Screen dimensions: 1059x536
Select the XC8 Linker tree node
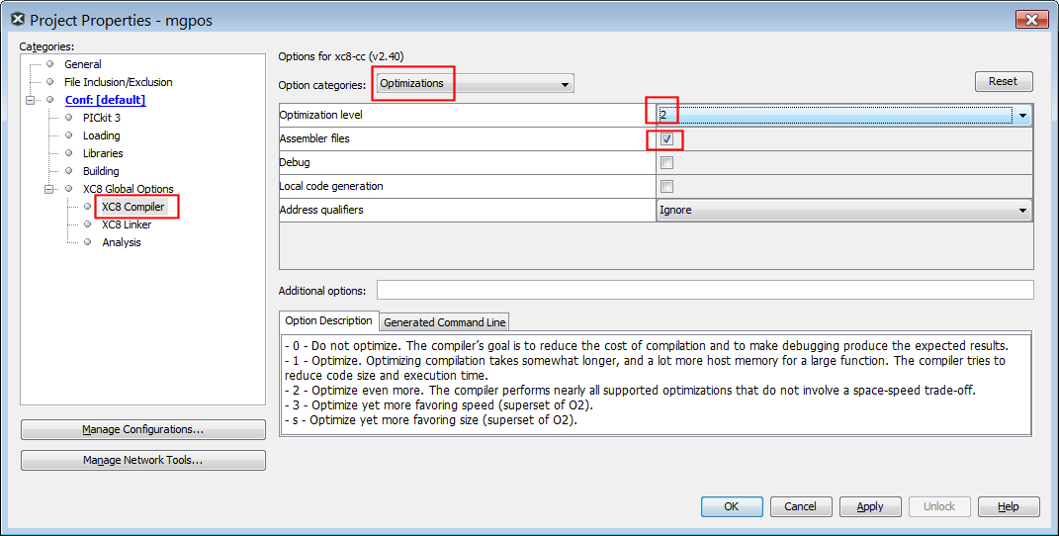pos(127,224)
